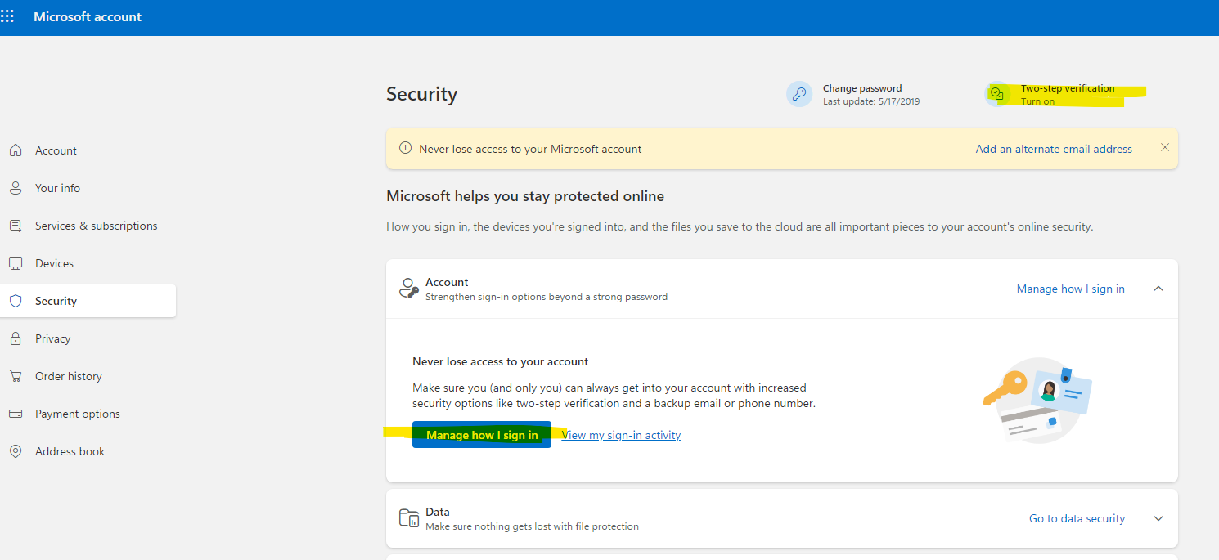1219x560 pixels.
Task: Click the info icon in yellow banner
Action: pyautogui.click(x=405, y=149)
